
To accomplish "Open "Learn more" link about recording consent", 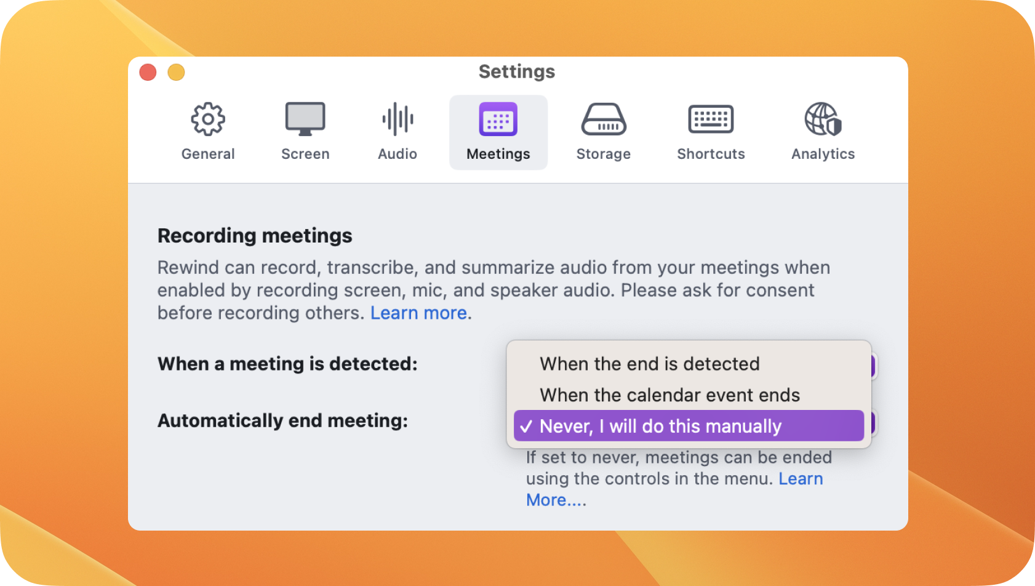I will pyautogui.click(x=418, y=313).
